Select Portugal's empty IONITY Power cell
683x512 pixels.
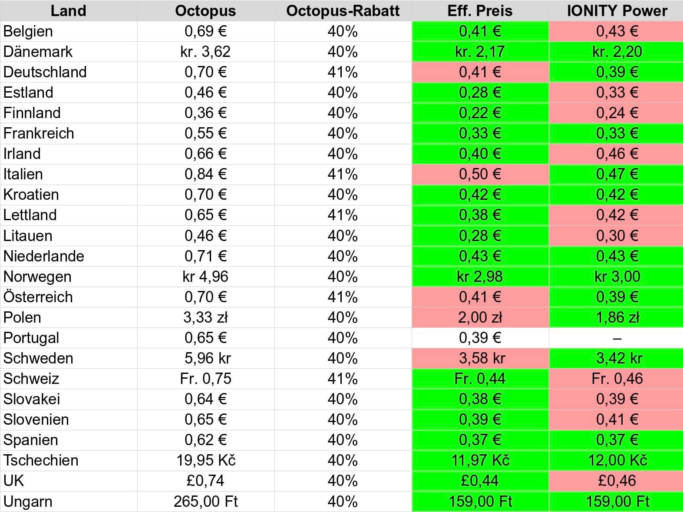617,338
